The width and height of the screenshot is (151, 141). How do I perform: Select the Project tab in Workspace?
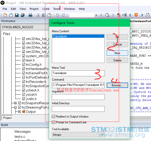coord(7,118)
